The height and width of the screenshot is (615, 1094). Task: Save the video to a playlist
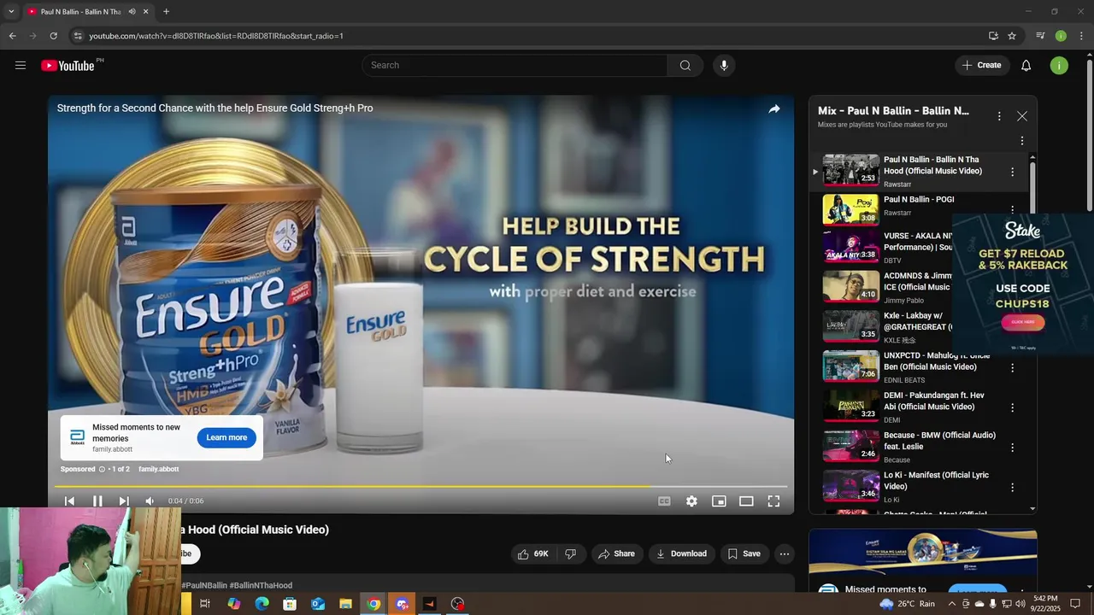[744, 553]
